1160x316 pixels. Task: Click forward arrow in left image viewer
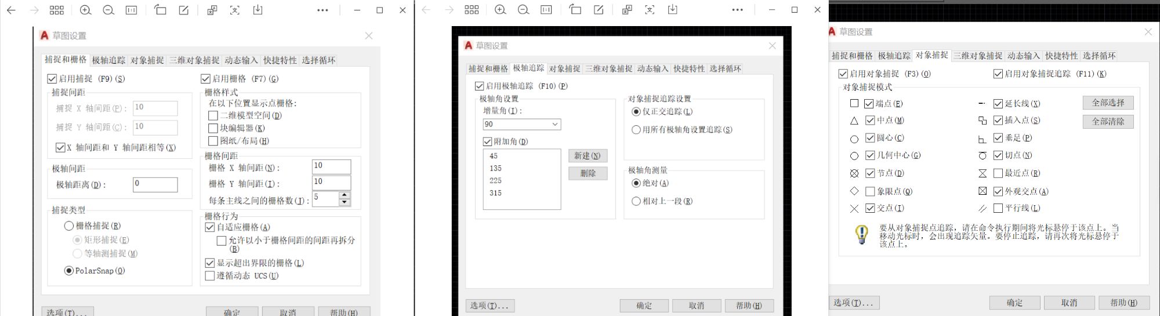pyautogui.click(x=34, y=10)
